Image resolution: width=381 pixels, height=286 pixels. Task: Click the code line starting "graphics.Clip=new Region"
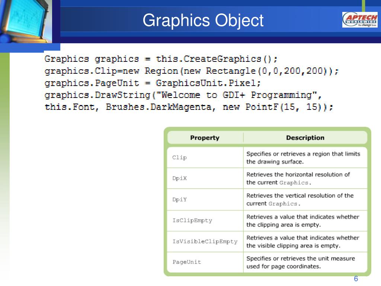pyautogui.click(x=192, y=71)
